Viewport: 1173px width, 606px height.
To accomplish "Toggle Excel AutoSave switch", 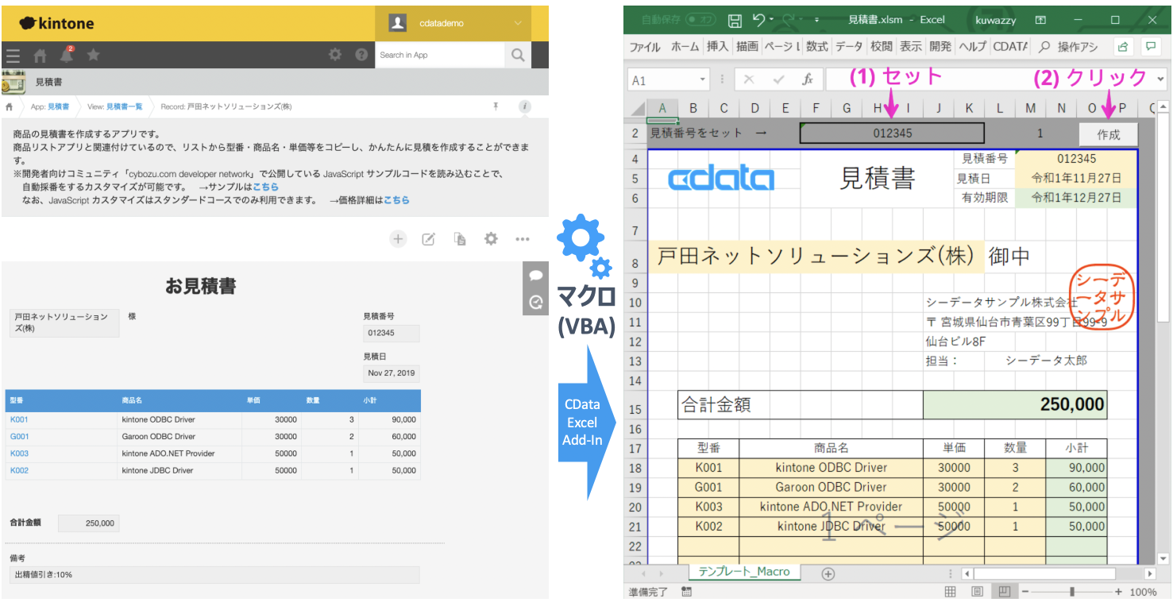I will click(700, 20).
